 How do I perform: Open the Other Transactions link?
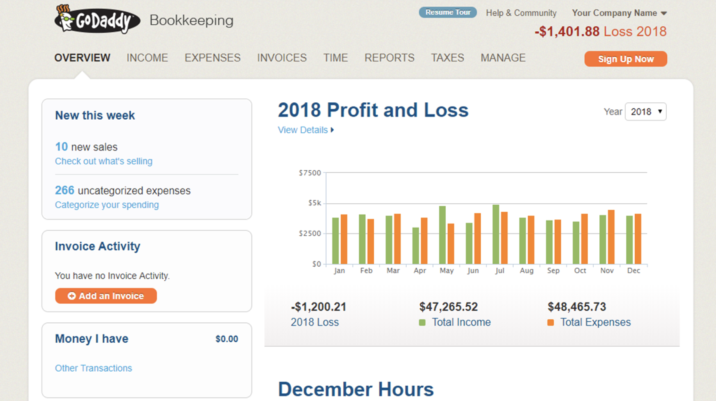[x=93, y=368]
